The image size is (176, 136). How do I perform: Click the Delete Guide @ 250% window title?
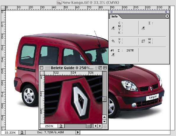pos(72,68)
